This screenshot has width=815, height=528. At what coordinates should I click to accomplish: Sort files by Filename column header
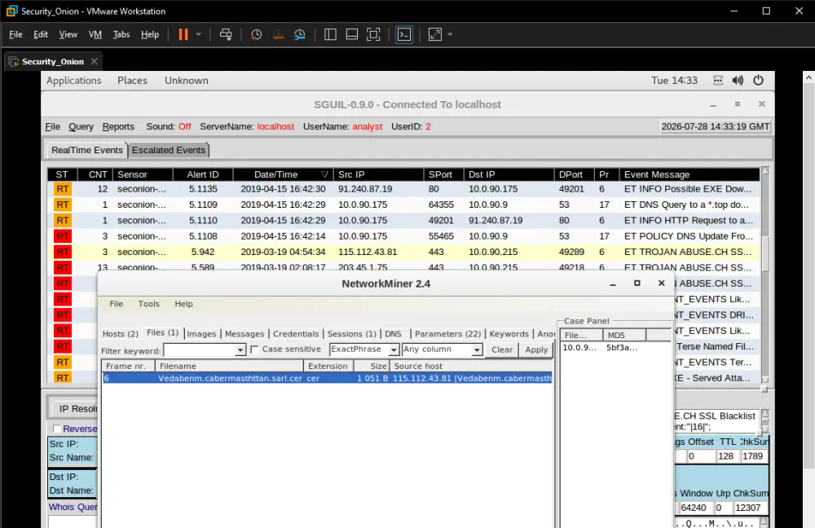click(229, 367)
